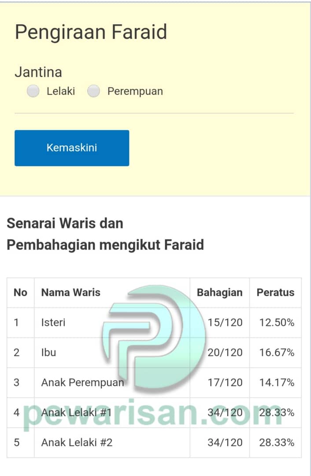
Task: Click the Kemaskini button
Action: click(x=72, y=148)
